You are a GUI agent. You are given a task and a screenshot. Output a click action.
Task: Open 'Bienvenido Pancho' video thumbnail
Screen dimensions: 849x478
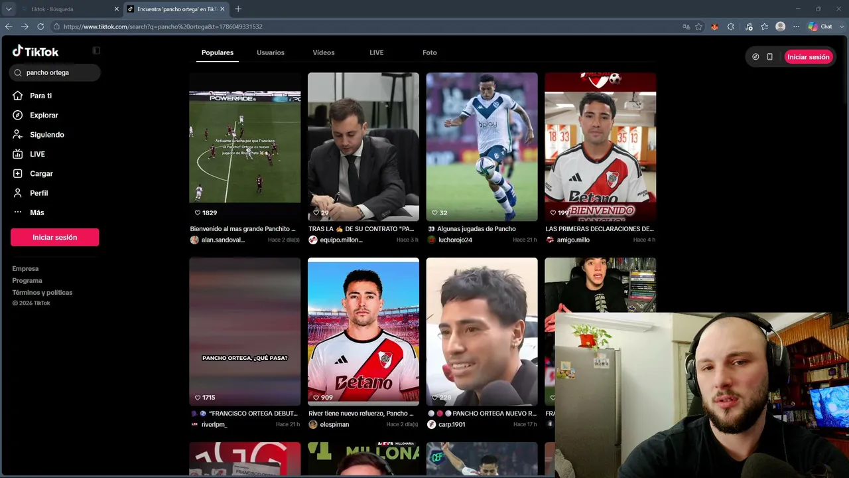point(600,147)
